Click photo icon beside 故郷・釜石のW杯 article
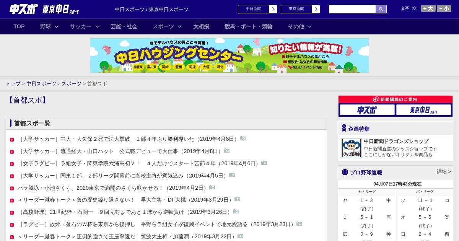Viewport: 459px width, 241px height. (299, 224)
